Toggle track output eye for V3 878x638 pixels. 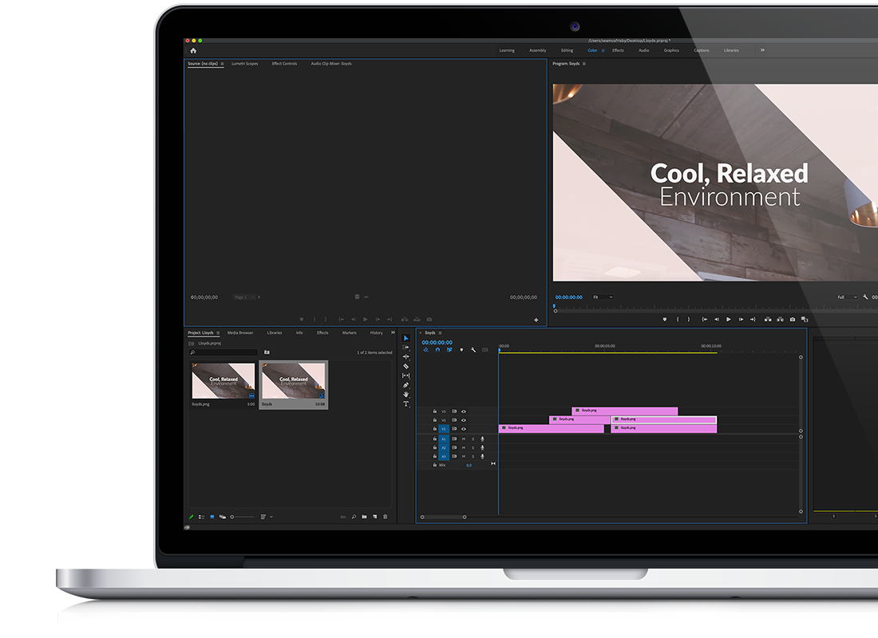pos(463,412)
